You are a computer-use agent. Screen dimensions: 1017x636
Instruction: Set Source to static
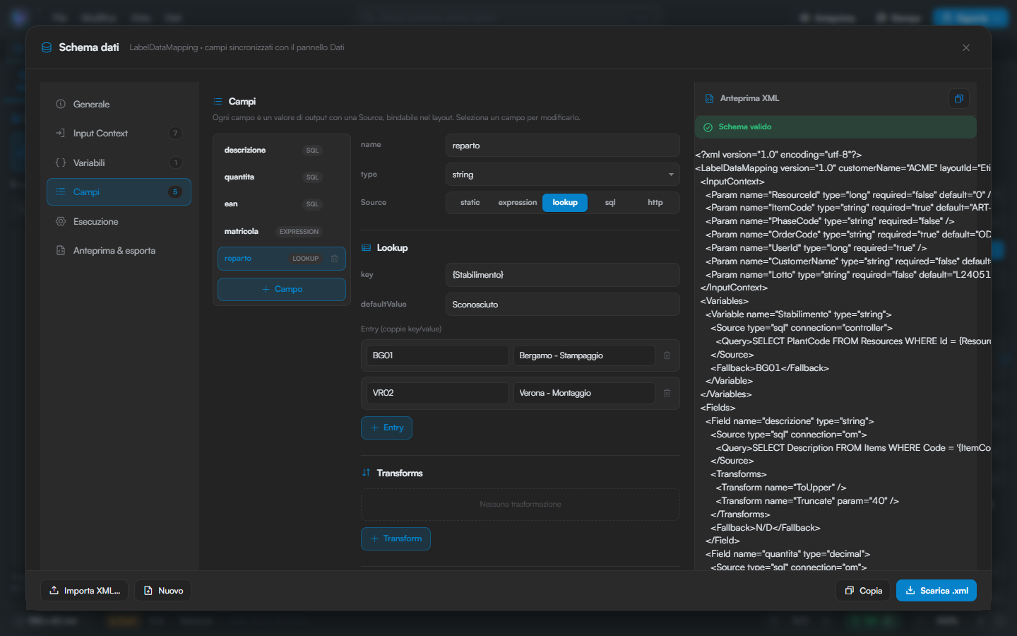[470, 203]
